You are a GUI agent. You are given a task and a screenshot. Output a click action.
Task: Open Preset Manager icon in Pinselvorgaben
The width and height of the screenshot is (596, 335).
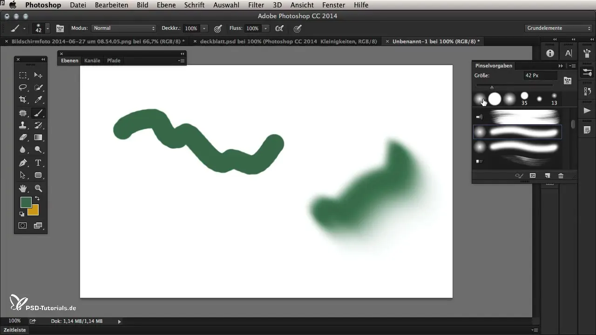(x=533, y=175)
